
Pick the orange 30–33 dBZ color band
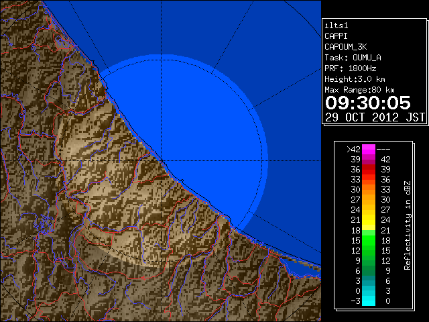(369, 190)
